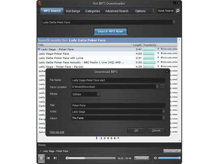Expand the Album dropdown
Image resolution: width=219 pixels, height=164 pixels.
pyautogui.click(x=164, y=118)
